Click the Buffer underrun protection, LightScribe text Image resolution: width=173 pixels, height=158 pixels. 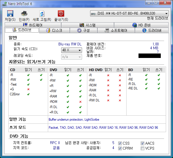tap(74, 120)
